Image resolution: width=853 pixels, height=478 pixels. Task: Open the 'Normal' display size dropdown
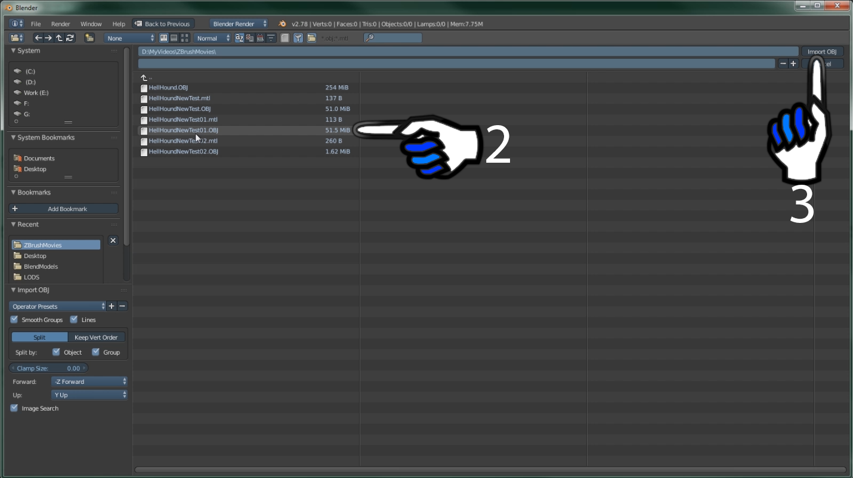click(x=212, y=38)
